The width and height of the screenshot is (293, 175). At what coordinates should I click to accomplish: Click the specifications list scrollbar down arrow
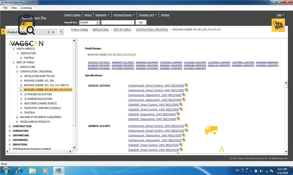coord(286,152)
